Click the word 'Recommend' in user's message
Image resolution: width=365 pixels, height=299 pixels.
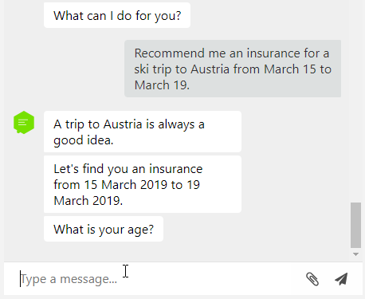170,53
